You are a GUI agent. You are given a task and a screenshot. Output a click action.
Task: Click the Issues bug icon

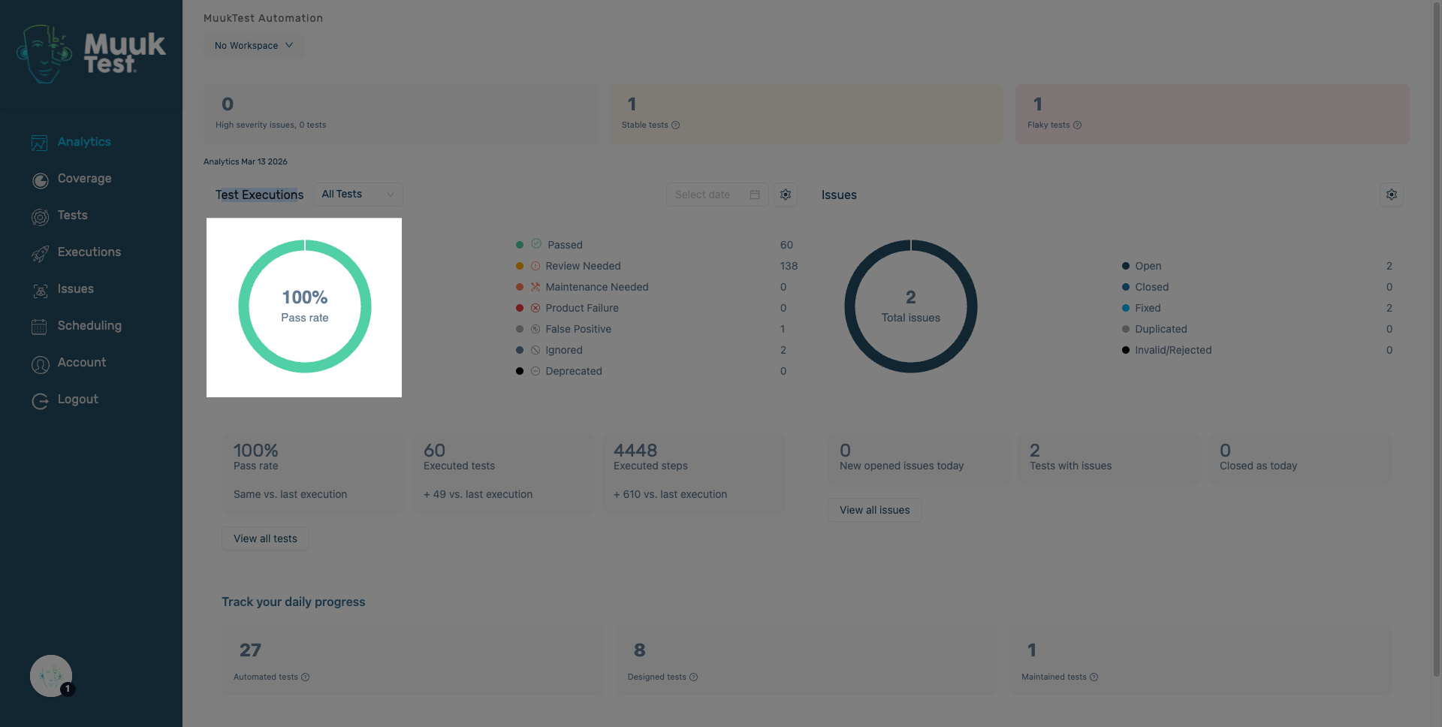(40, 291)
